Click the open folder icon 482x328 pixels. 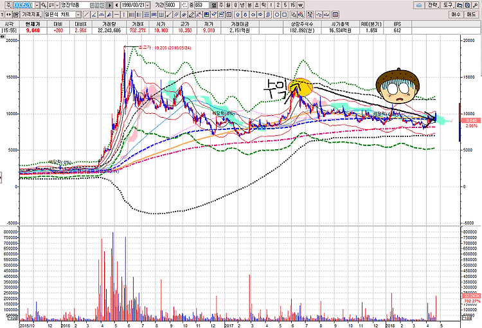pos(460,5)
